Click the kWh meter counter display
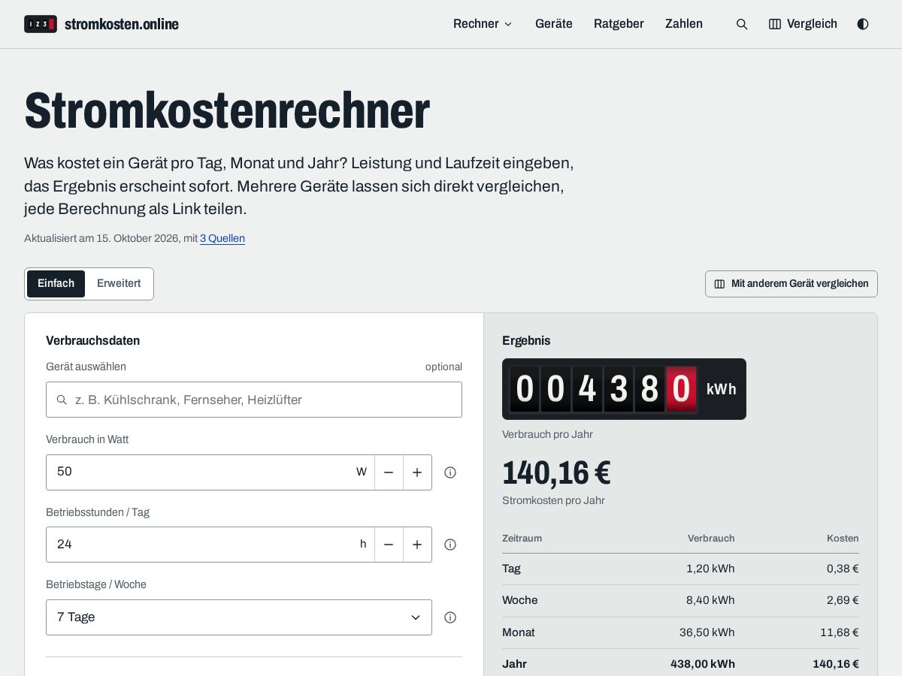Image resolution: width=902 pixels, height=676 pixels. 624,389
